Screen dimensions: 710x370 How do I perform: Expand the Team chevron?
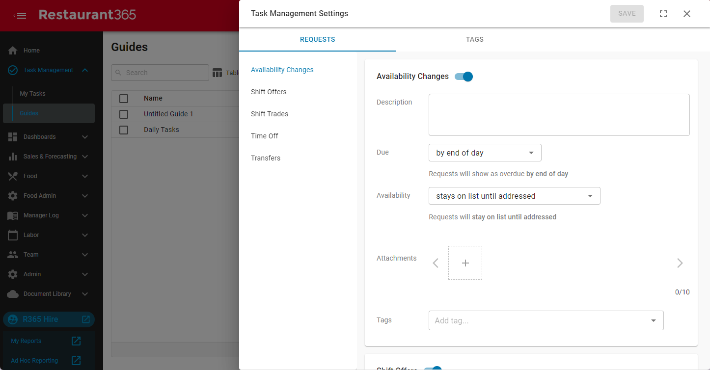click(x=85, y=255)
